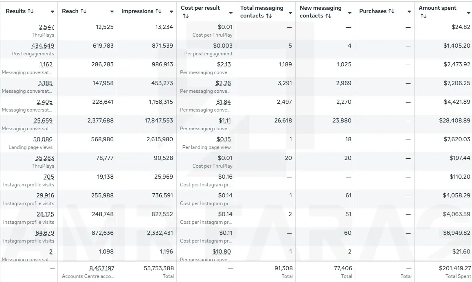
Task: Open the Impressions column dropdown menu
Action: click(x=171, y=12)
